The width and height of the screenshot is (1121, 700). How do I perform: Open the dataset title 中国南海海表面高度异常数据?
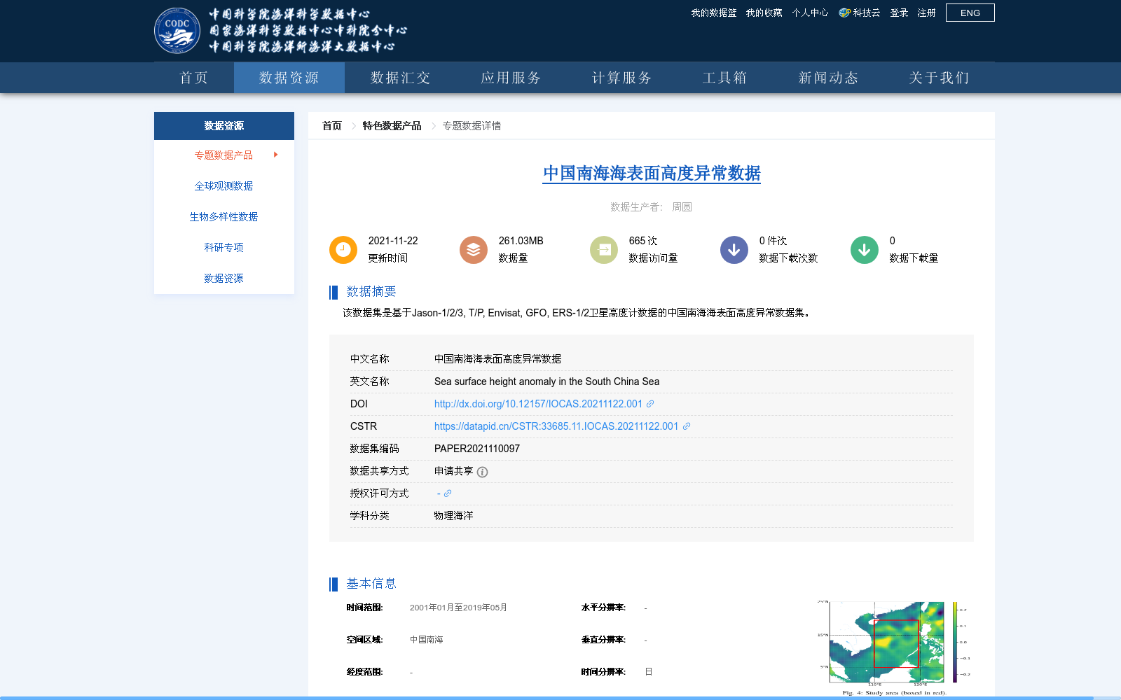click(652, 173)
